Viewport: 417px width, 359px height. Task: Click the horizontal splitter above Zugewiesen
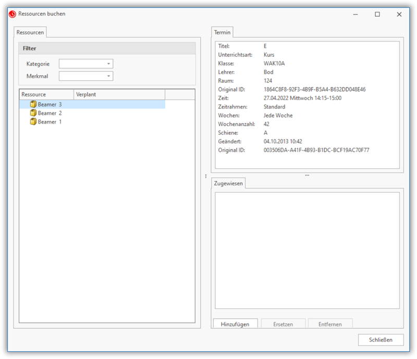coord(307,176)
